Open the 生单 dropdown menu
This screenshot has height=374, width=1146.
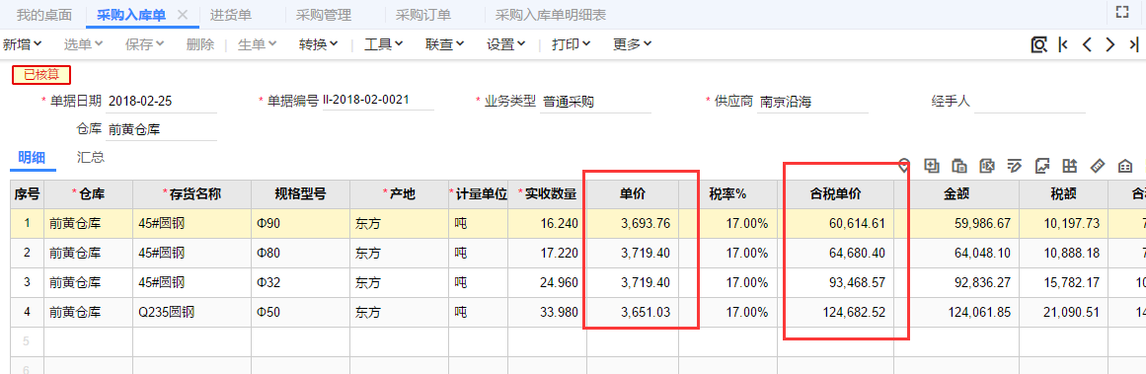tap(258, 44)
